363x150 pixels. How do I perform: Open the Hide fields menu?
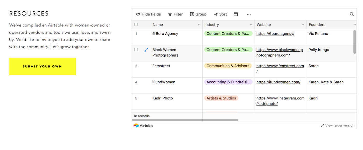[x=148, y=14]
